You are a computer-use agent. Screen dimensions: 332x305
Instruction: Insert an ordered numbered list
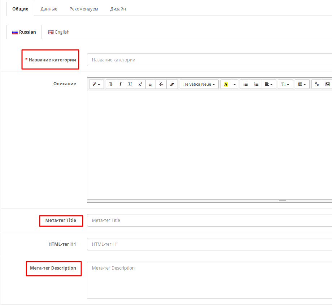[x=256, y=84]
